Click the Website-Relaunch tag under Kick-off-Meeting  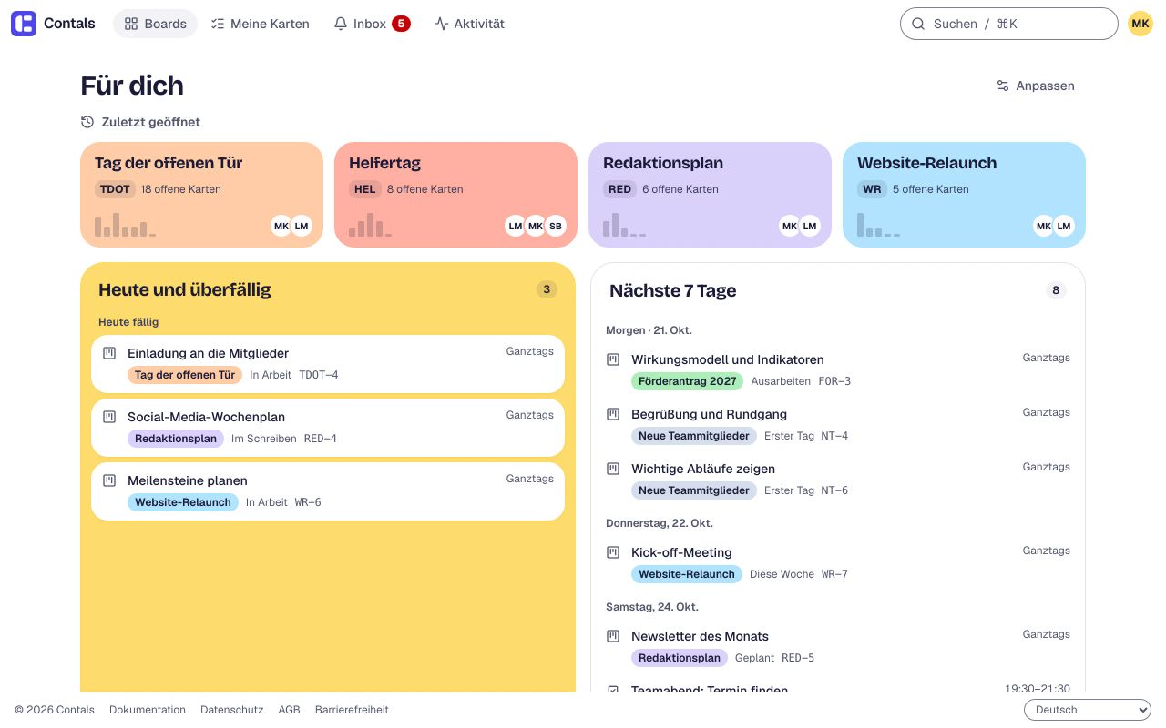pos(687,574)
